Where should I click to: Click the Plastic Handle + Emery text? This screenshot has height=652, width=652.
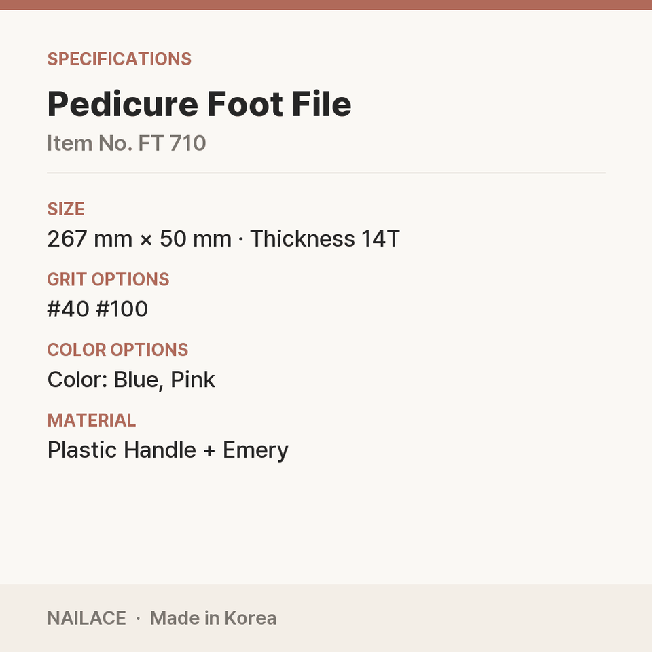168,450
